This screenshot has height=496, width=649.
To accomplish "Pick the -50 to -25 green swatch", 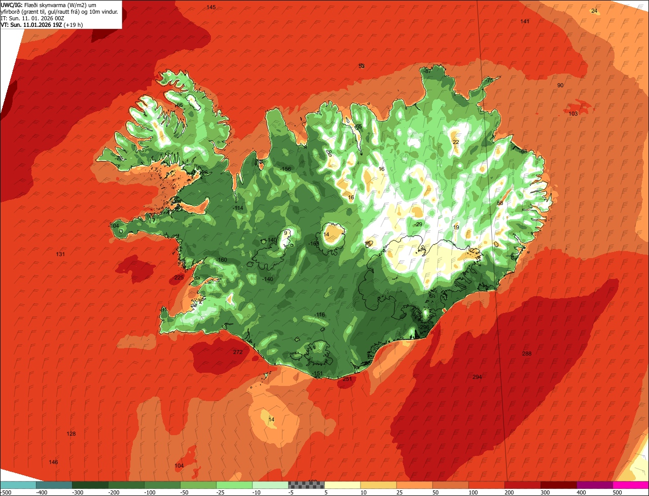I will 198,485.
